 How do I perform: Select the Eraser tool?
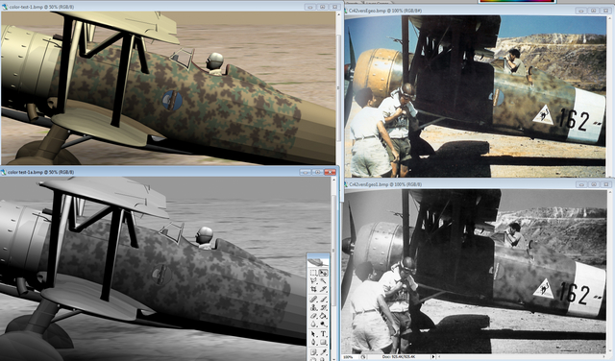click(314, 316)
